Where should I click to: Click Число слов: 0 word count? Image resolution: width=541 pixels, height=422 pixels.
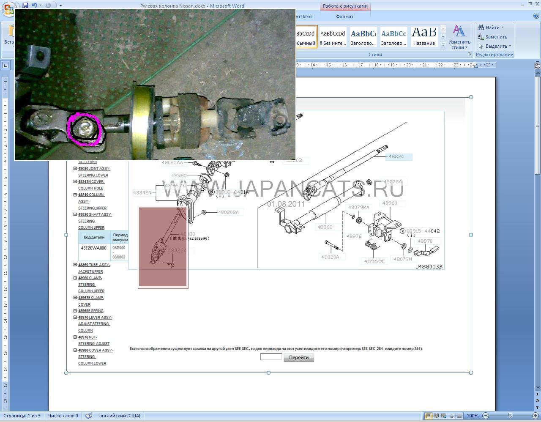pos(63,416)
